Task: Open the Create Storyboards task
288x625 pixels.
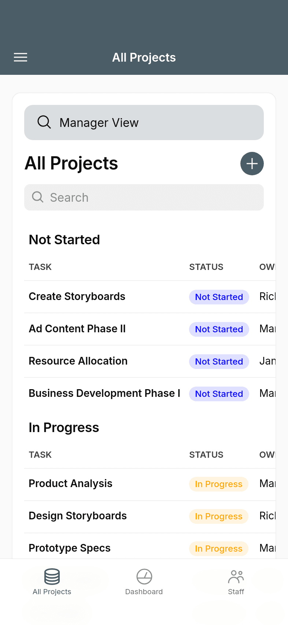Action: (77, 296)
